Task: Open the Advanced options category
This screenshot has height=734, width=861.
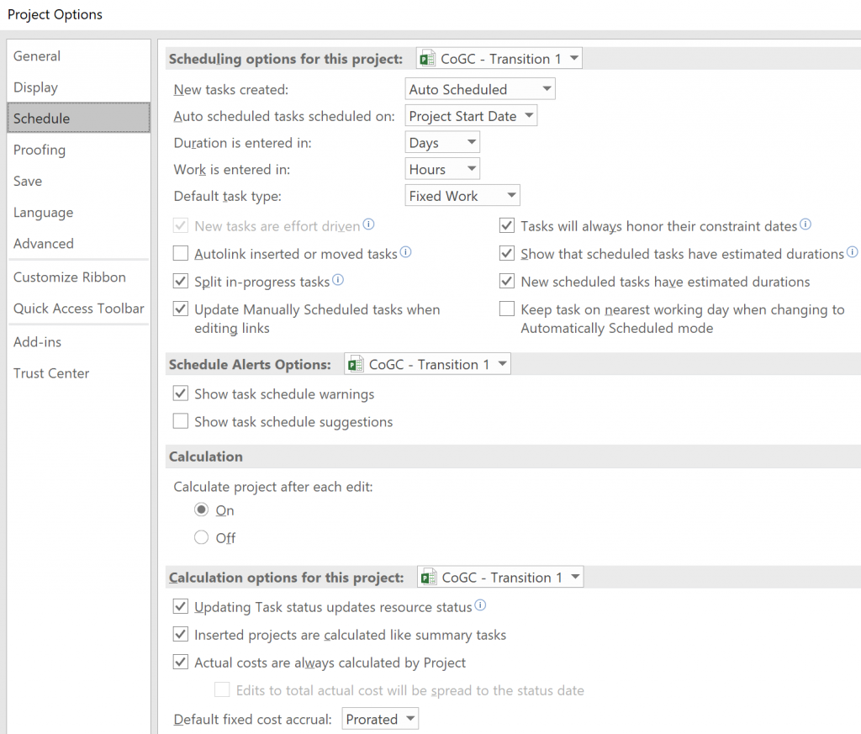Action: coord(44,244)
